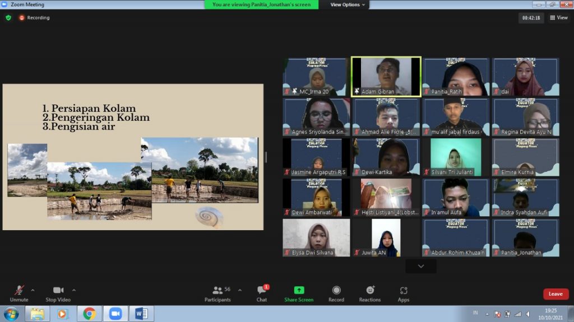Open Google Chrome from the taskbar
Viewport: 574px width, 322px height.
point(89,314)
